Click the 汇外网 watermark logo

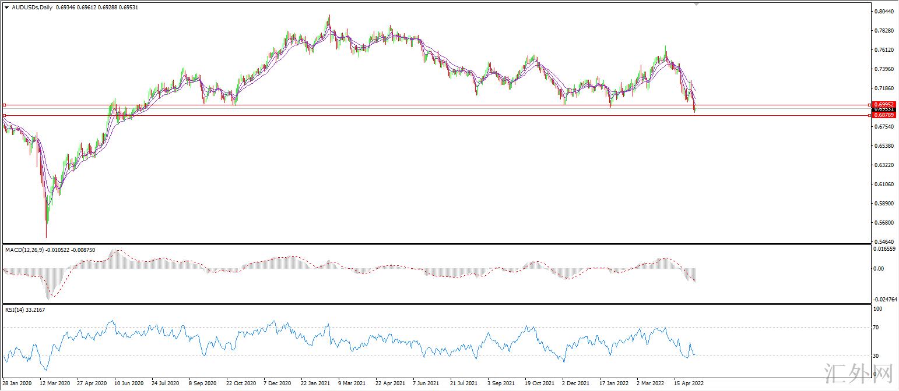[x=859, y=374]
